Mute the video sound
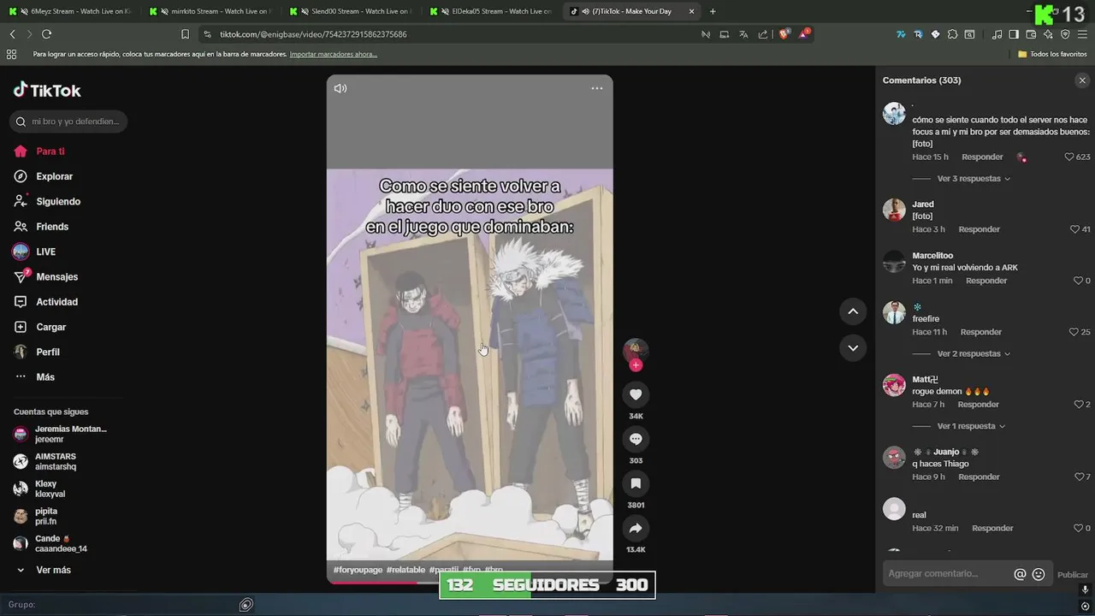1095x616 pixels. (340, 88)
